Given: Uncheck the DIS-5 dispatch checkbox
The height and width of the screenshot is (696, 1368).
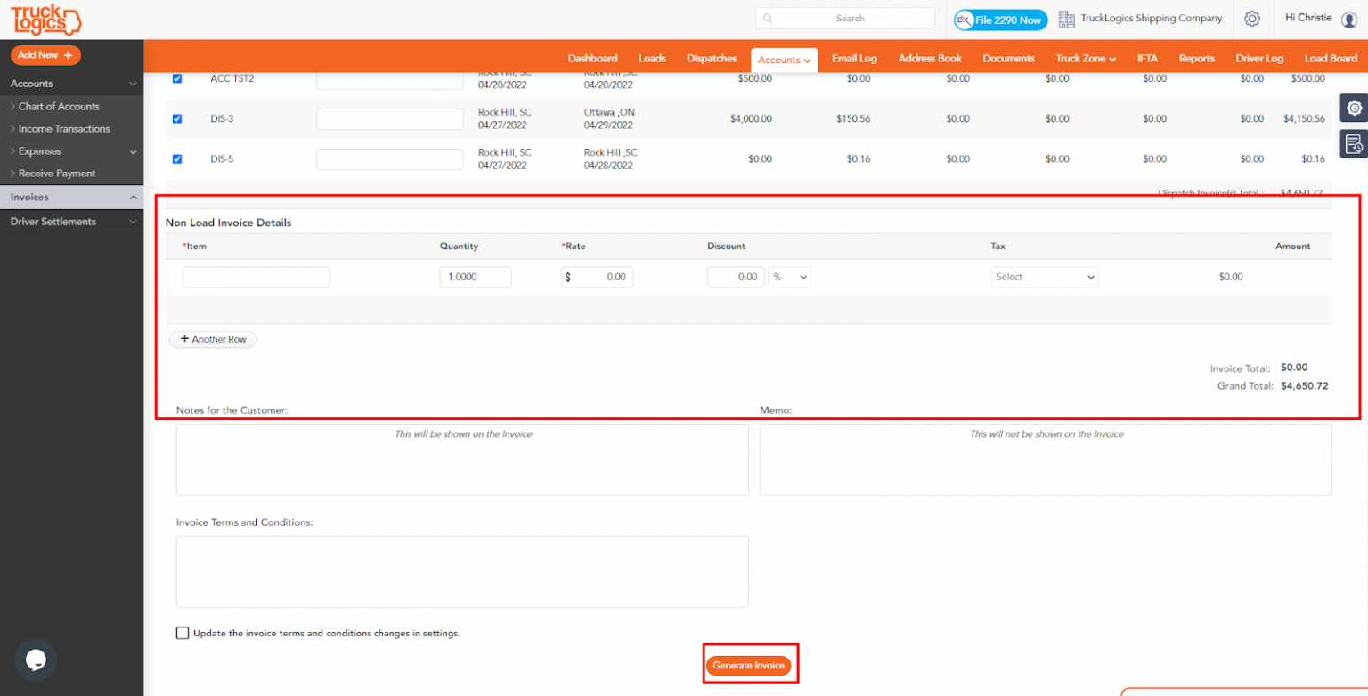Looking at the screenshot, I should 176,158.
